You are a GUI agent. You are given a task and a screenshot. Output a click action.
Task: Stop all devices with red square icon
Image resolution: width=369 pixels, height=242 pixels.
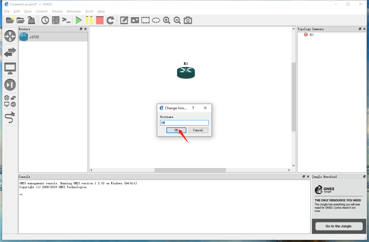point(100,20)
